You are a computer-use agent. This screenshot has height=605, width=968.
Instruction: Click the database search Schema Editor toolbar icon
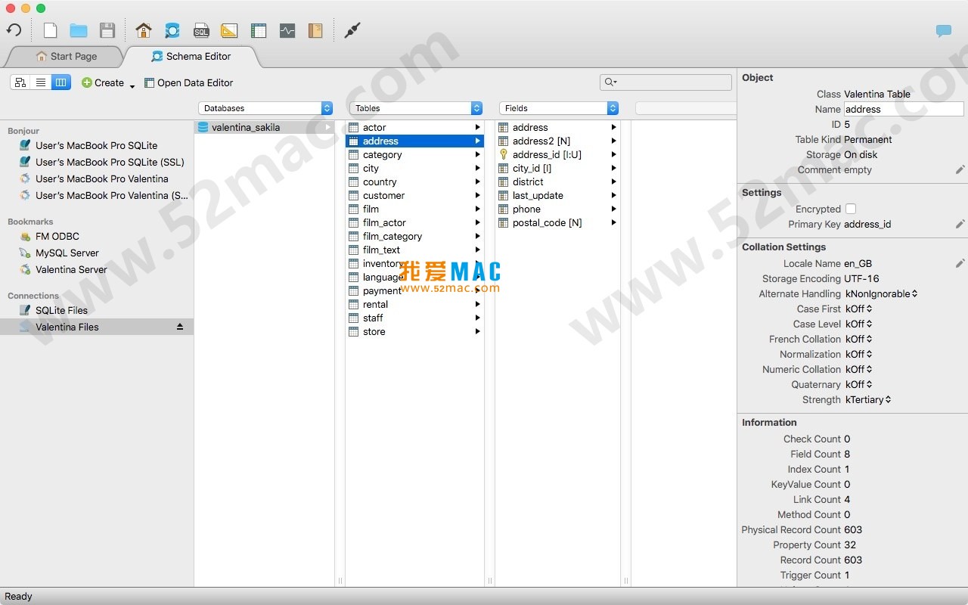click(172, 30)
